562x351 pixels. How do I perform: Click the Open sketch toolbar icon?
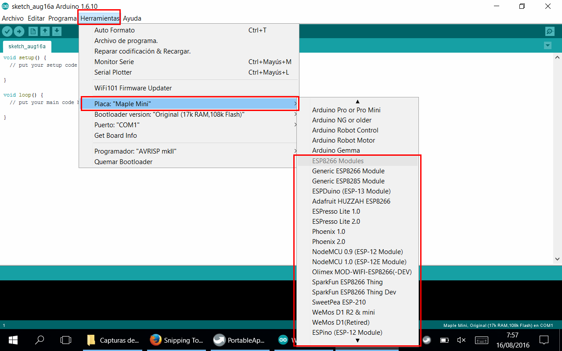click(45, 31)
